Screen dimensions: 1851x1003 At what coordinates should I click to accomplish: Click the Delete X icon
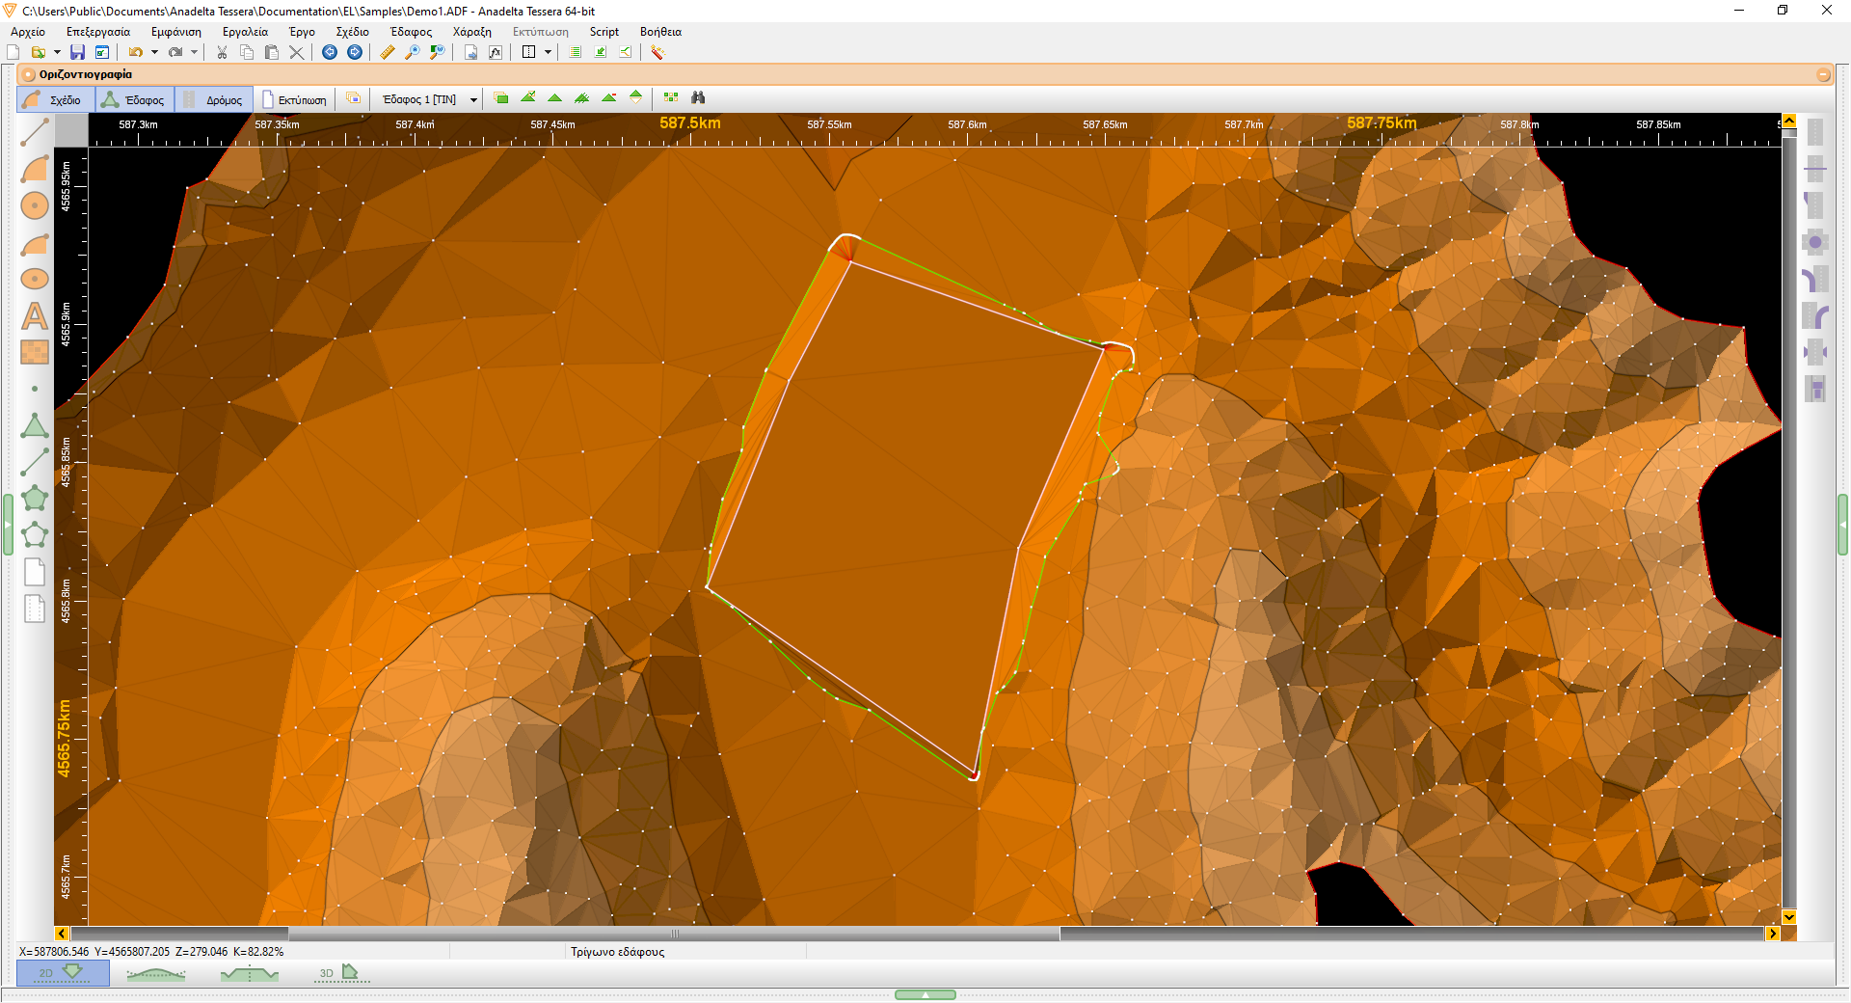[x=297, y=52]
